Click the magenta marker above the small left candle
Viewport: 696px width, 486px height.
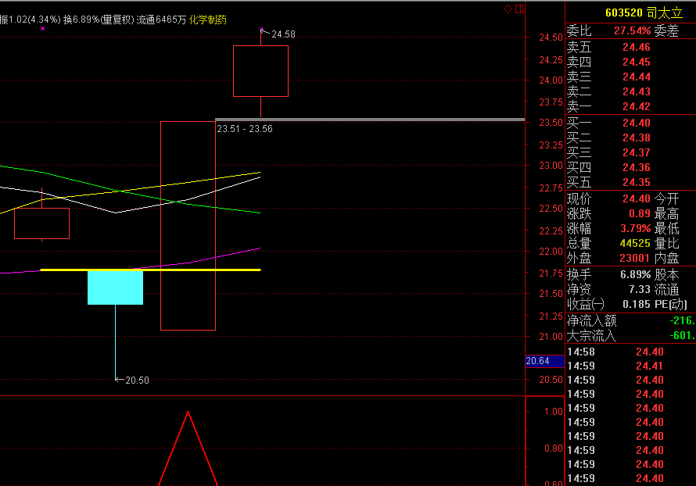pos(42,28)
